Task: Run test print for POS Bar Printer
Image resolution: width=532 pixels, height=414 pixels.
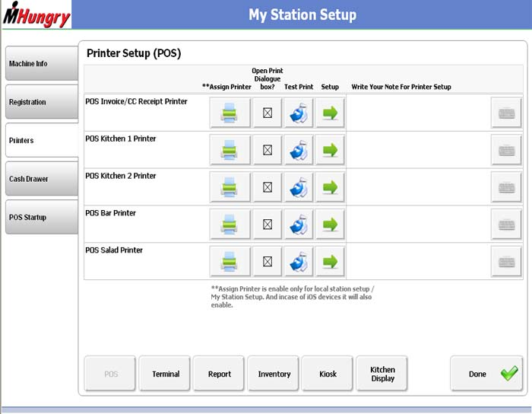Action: 298,225
